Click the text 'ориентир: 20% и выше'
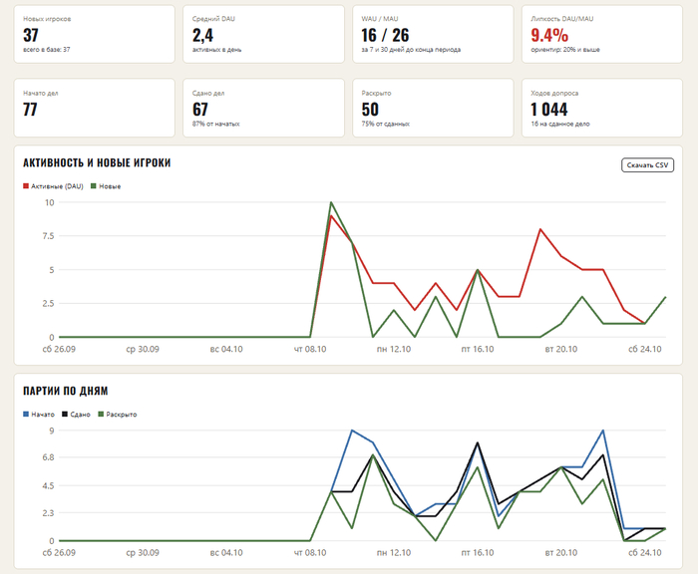The height and width of the screenshot is (574, 698). [565, 50]
